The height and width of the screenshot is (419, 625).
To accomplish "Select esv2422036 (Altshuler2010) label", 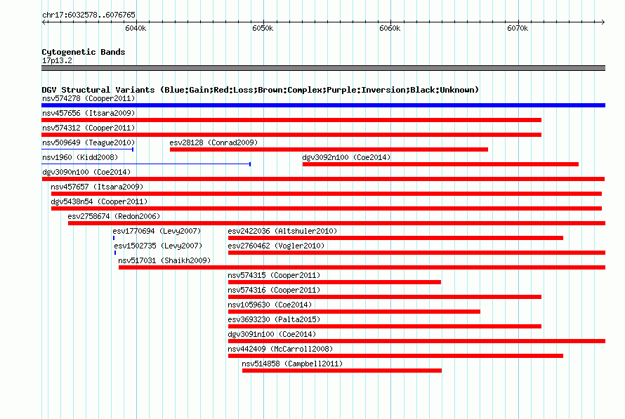I will click(x=282, y=231).
